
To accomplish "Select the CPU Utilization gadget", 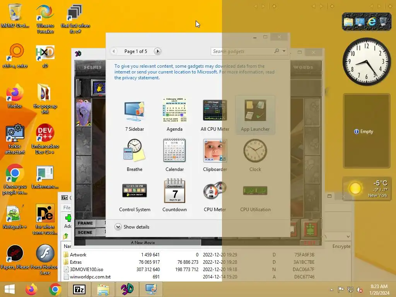I will [255, 195].
